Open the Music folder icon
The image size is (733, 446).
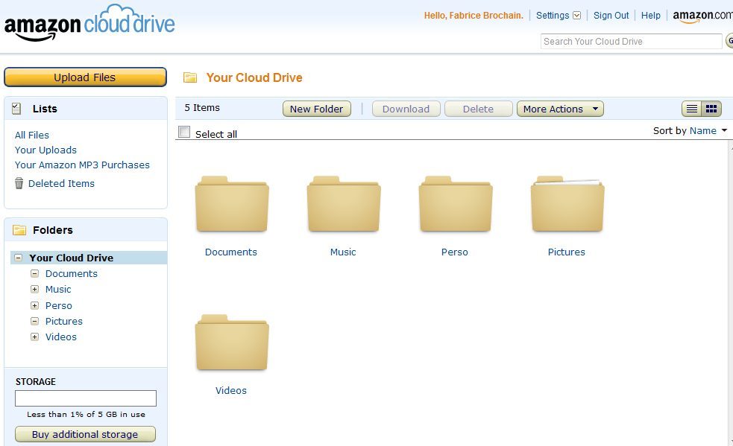(x=343, y=205)
